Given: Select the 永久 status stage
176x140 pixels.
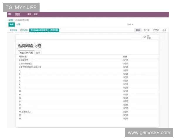Looking at the screenshot, I should 165,30.
